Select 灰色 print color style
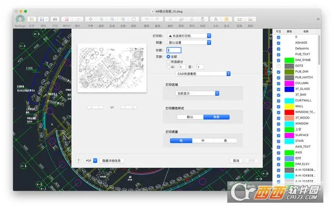 pyautogui.click(x=217, y=117)
